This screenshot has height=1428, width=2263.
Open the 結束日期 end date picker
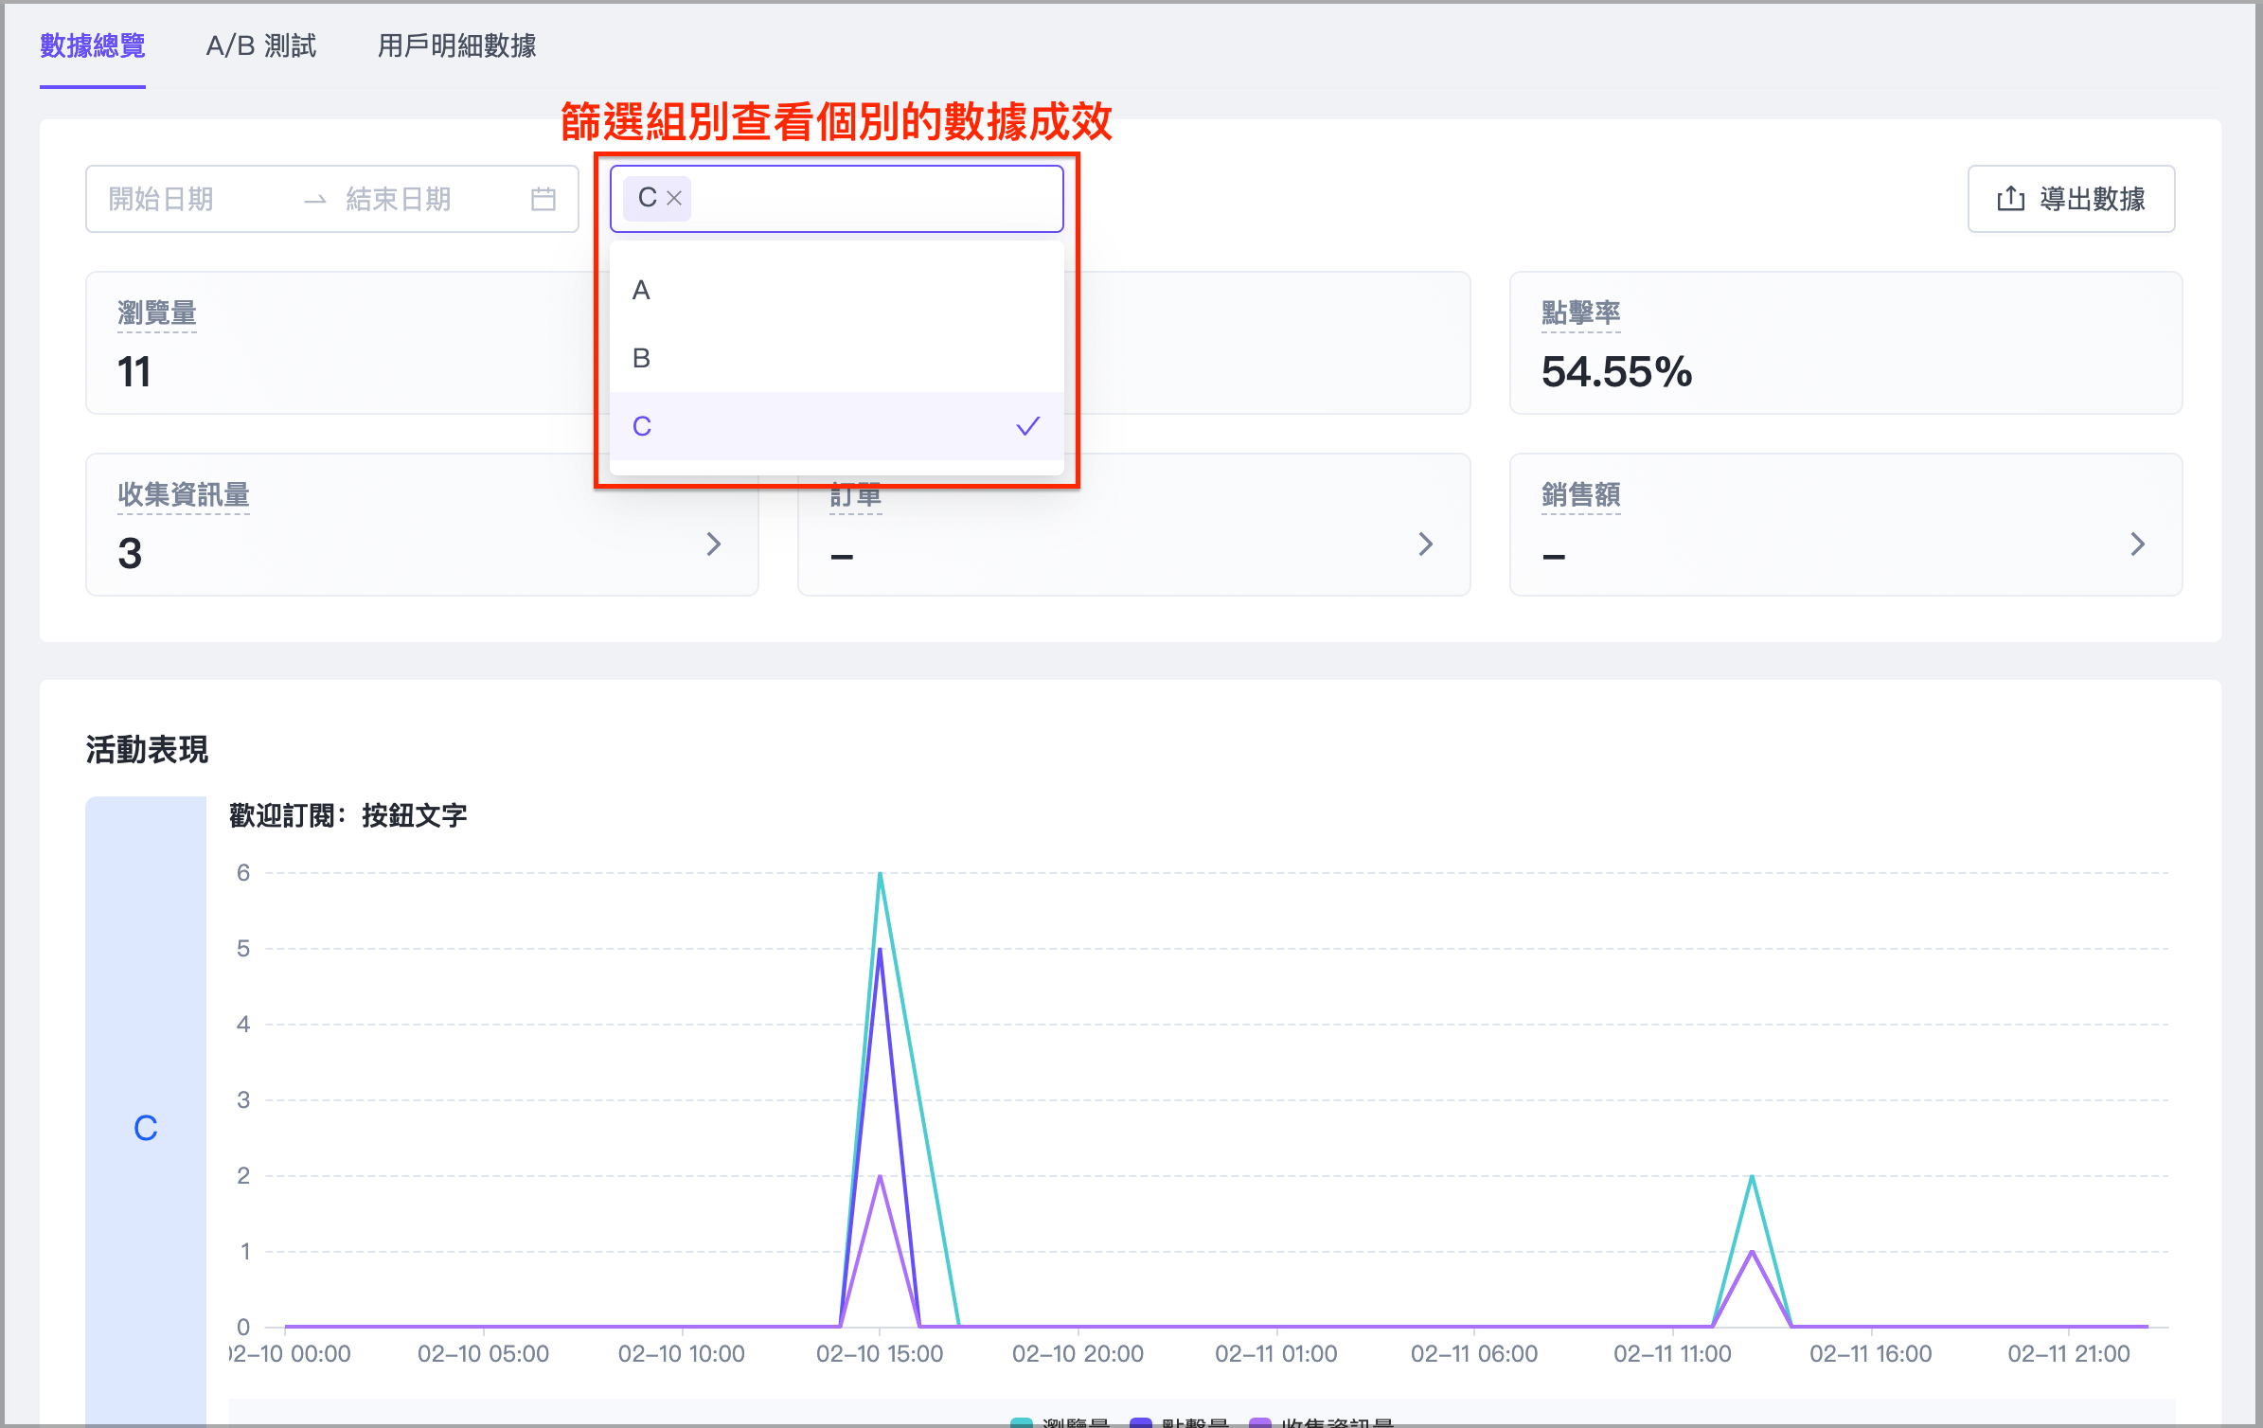tap(399, 199)
